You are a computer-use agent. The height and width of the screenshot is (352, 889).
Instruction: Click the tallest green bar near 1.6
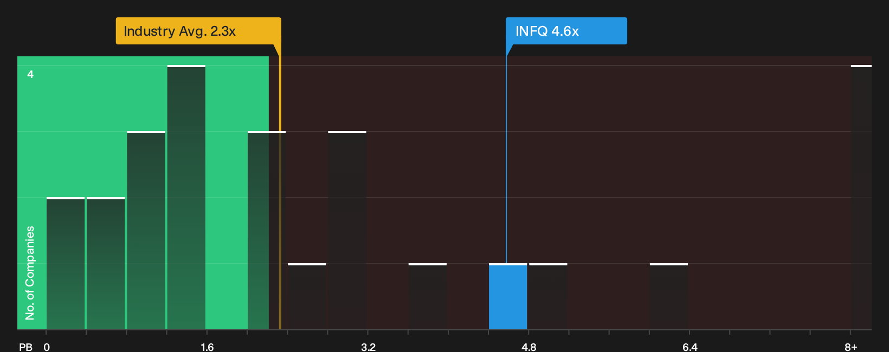(x=186, y=198)
